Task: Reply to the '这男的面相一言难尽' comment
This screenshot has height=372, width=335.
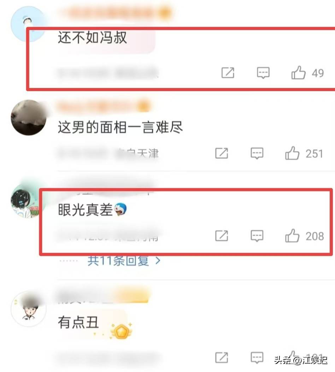Action: point(257,153)
